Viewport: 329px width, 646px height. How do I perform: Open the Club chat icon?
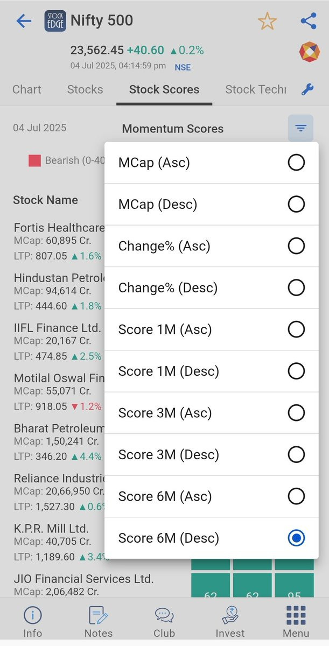tap(164, 615)
